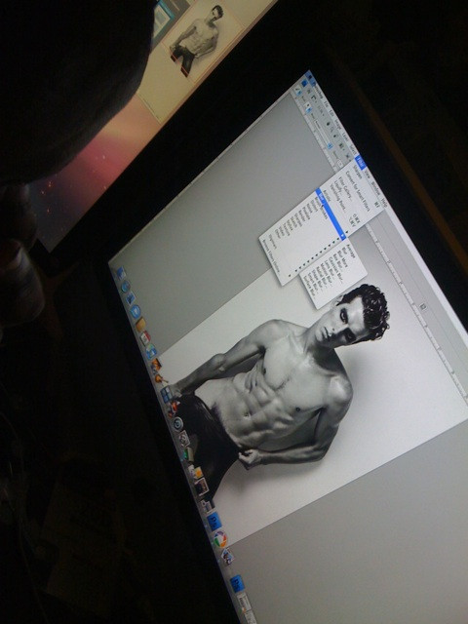468x624 pixels.
Task: Open Filter Gallery from the Filter menu
Action: 345,189
